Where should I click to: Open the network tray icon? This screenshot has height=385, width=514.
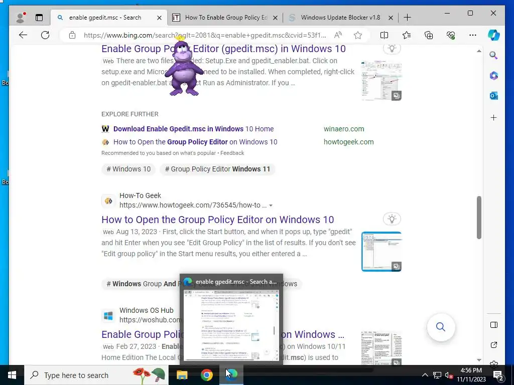(x=437, y=375)
